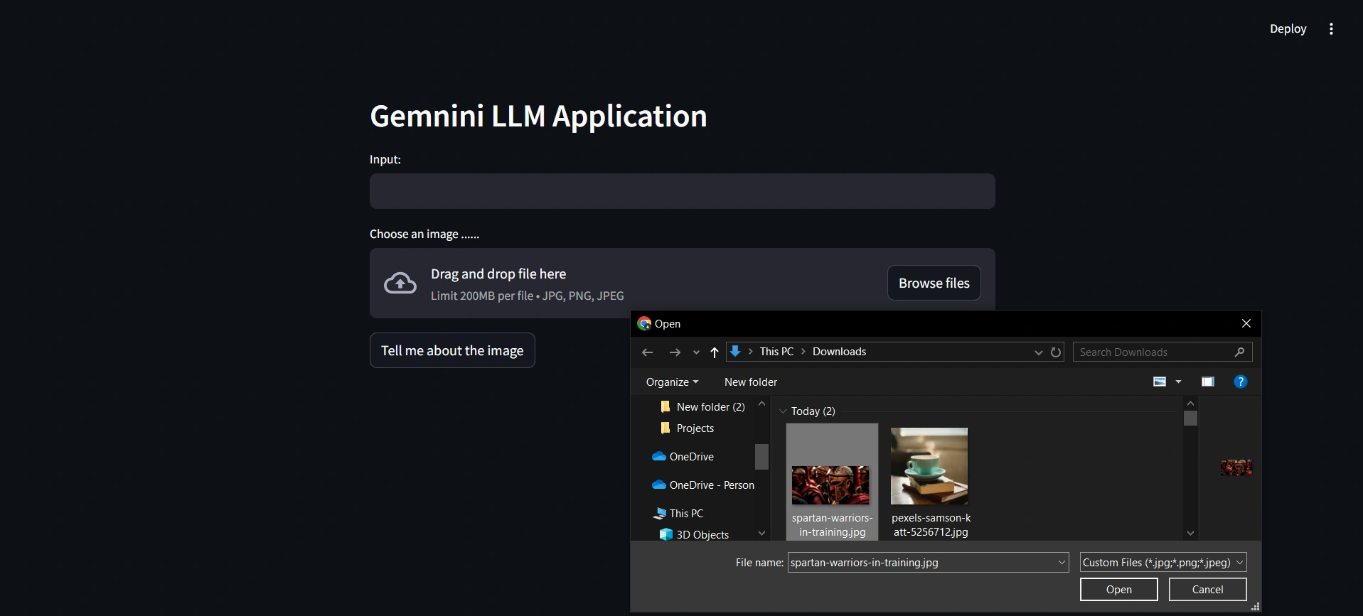Click Tell me about the image
Screen dimensions: 1363x616
tap(452, 351)
